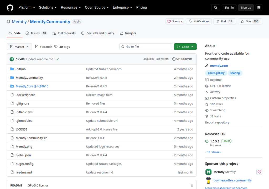Open the Memtly.Core submodule icon
The height and width of the screenshot is (189, 269).
pyautogui.click(x=12, y=86)
